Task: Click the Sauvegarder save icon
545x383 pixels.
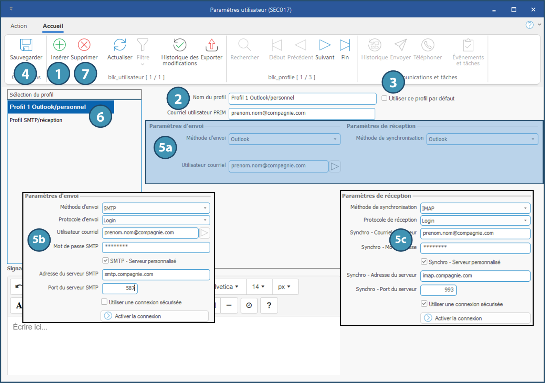Action: [26, 45]
